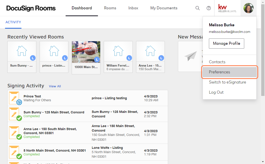
Task: Open the prince - Listin... room label
Action: [x=54, y=66]
